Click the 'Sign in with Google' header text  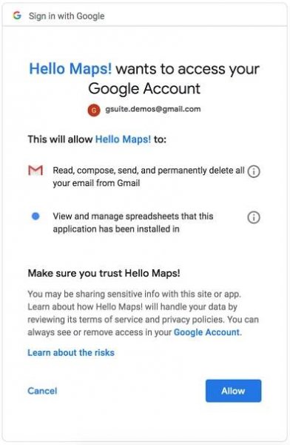click(67, 16)
